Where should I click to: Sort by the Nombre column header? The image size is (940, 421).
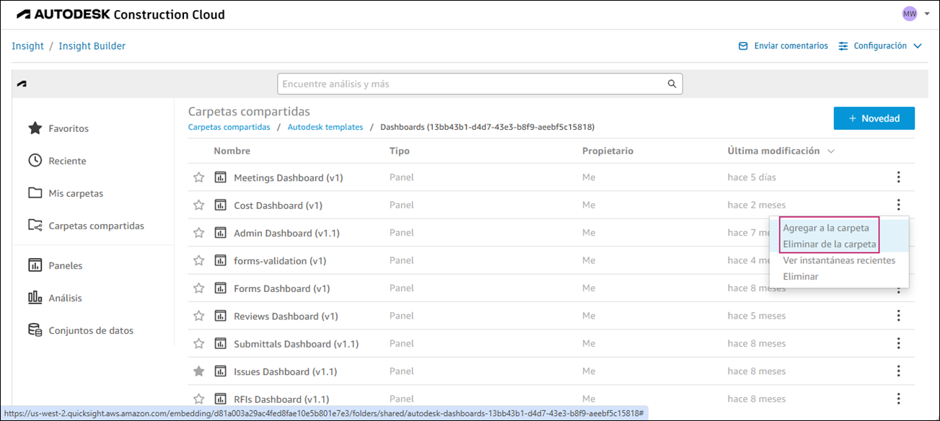[232, 151]
